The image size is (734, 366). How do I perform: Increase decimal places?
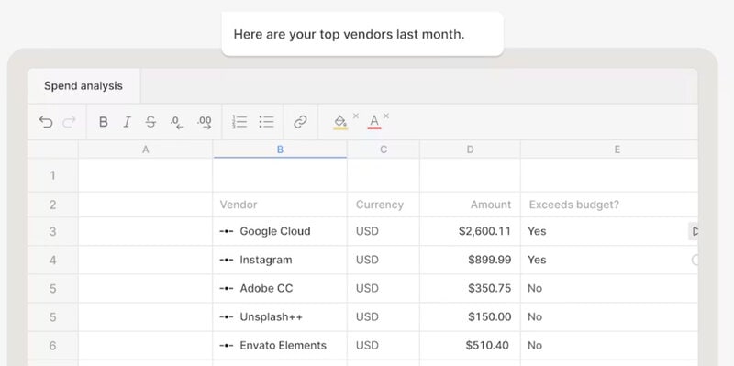pos(205,122)
